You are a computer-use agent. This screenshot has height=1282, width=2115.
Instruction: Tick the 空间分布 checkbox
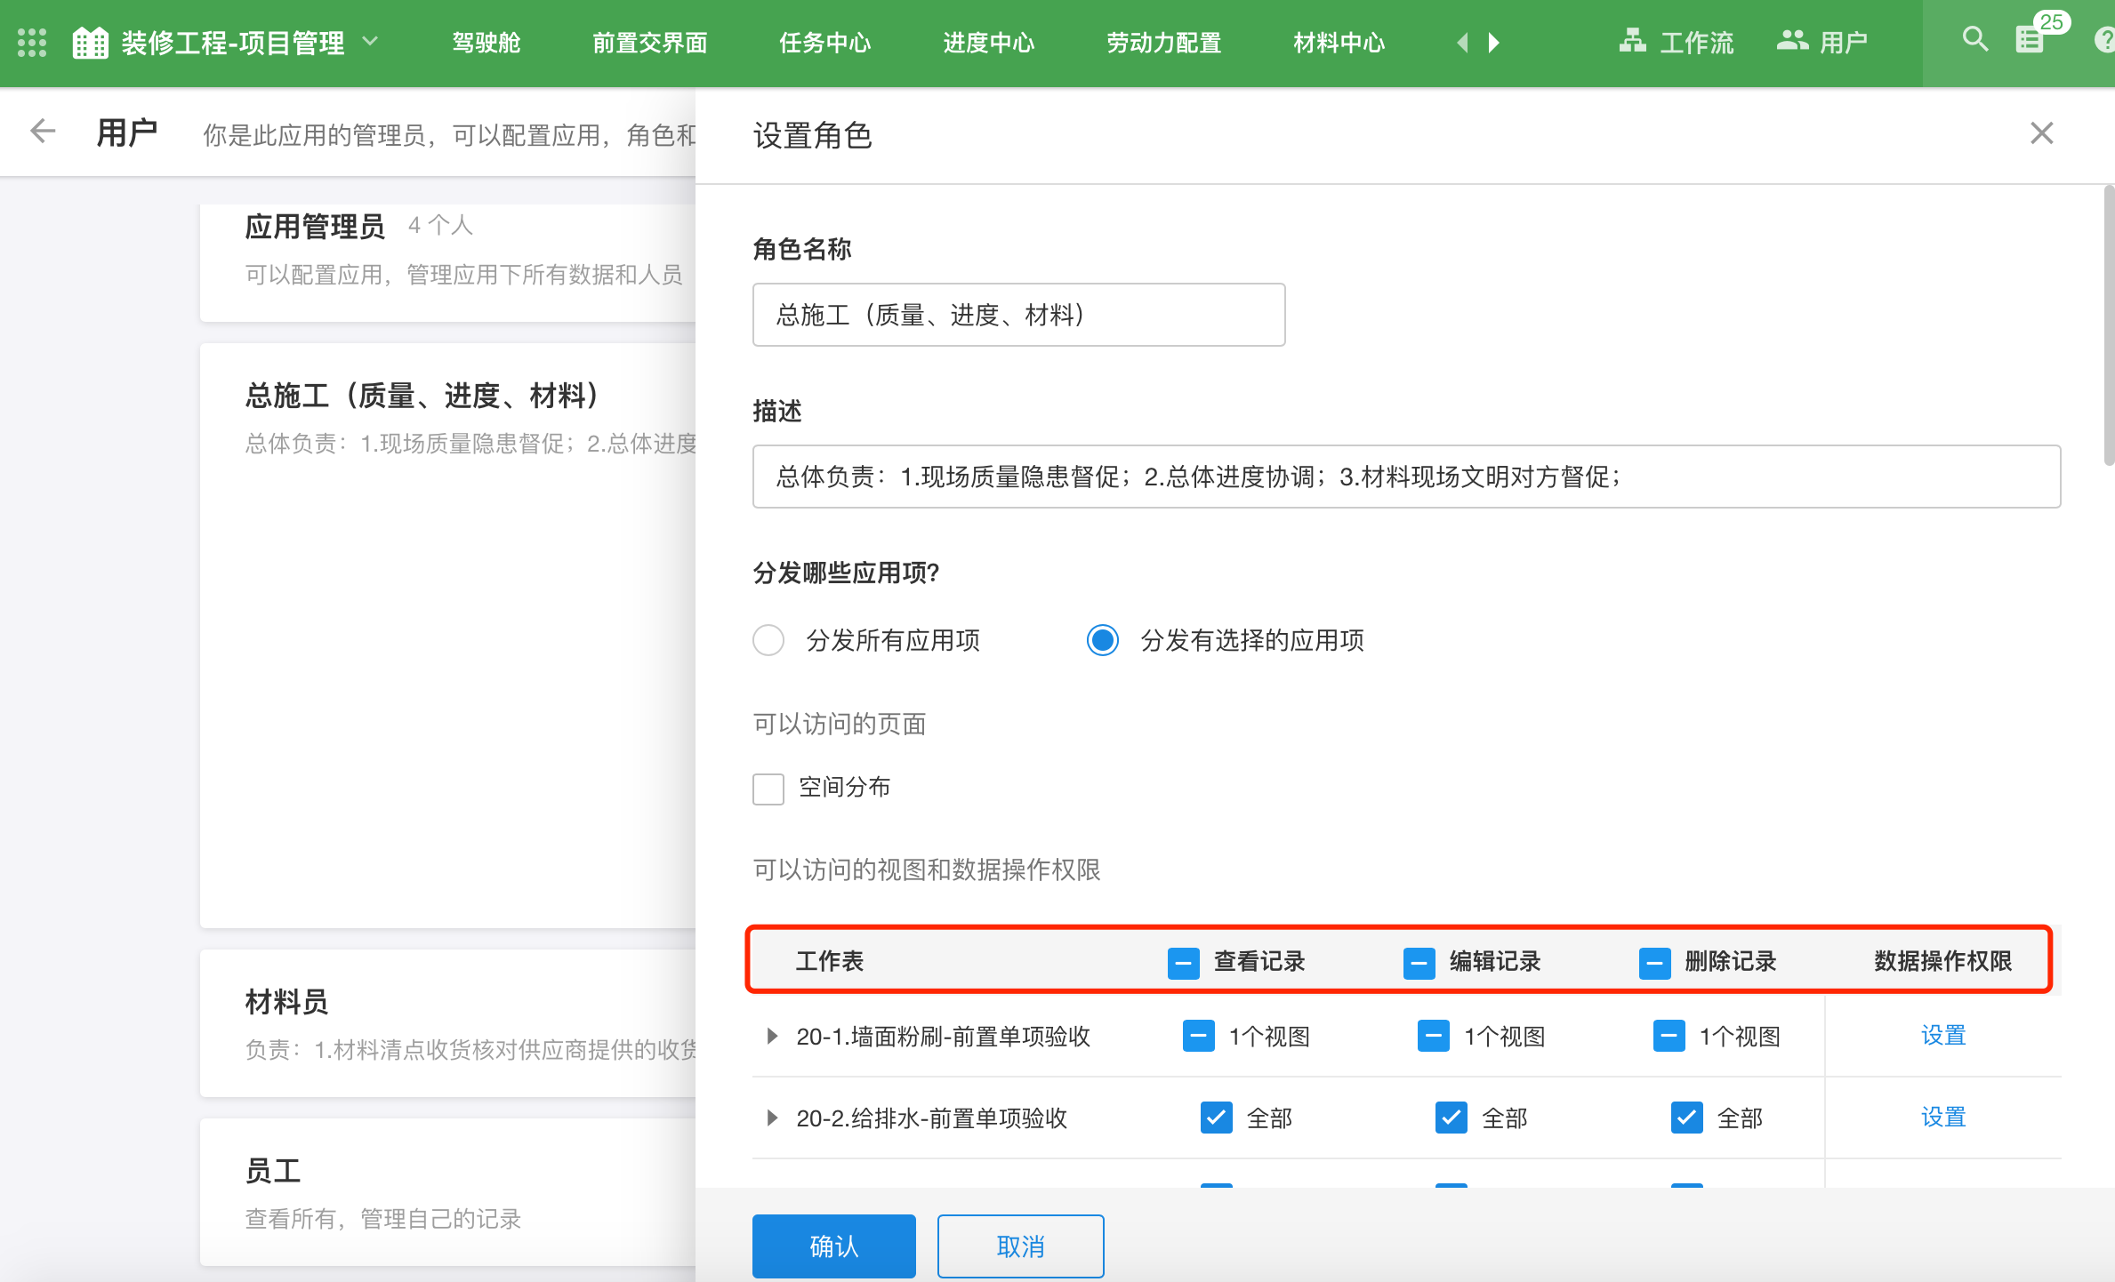click(768, 788)
